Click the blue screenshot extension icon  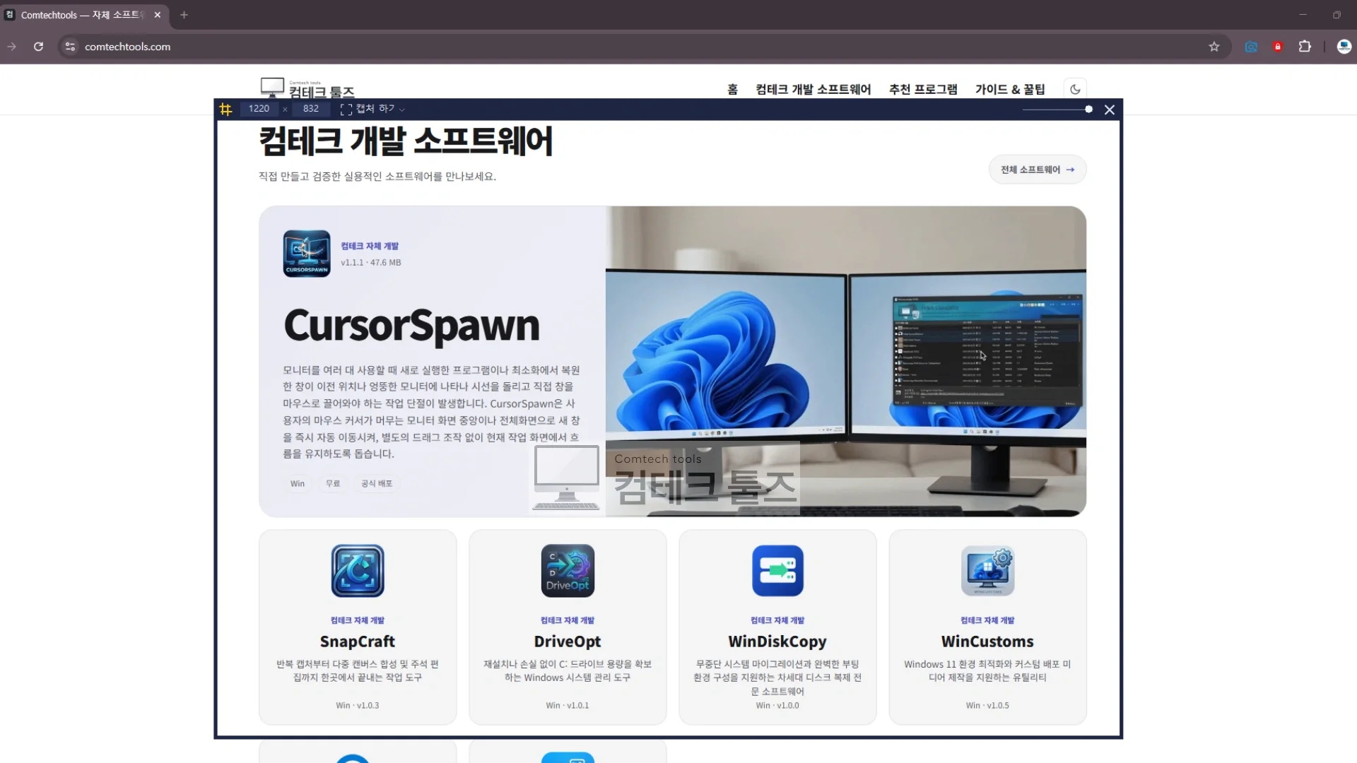pos(1251,47)
